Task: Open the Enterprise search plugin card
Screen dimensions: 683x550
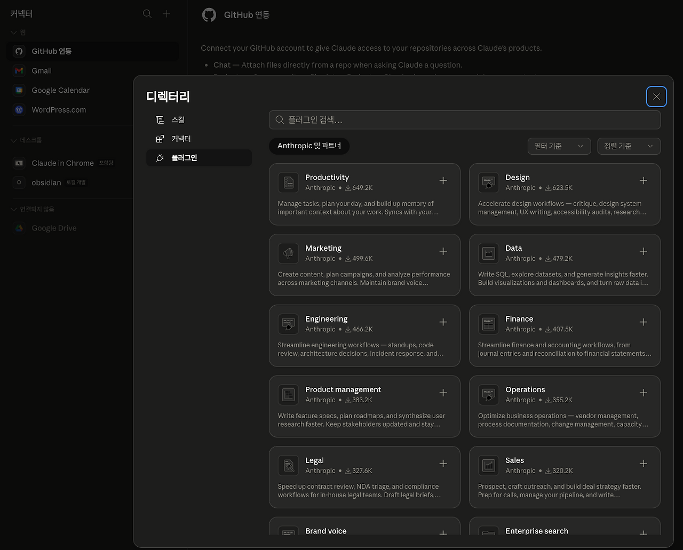Action: click(x=565, y=525)
